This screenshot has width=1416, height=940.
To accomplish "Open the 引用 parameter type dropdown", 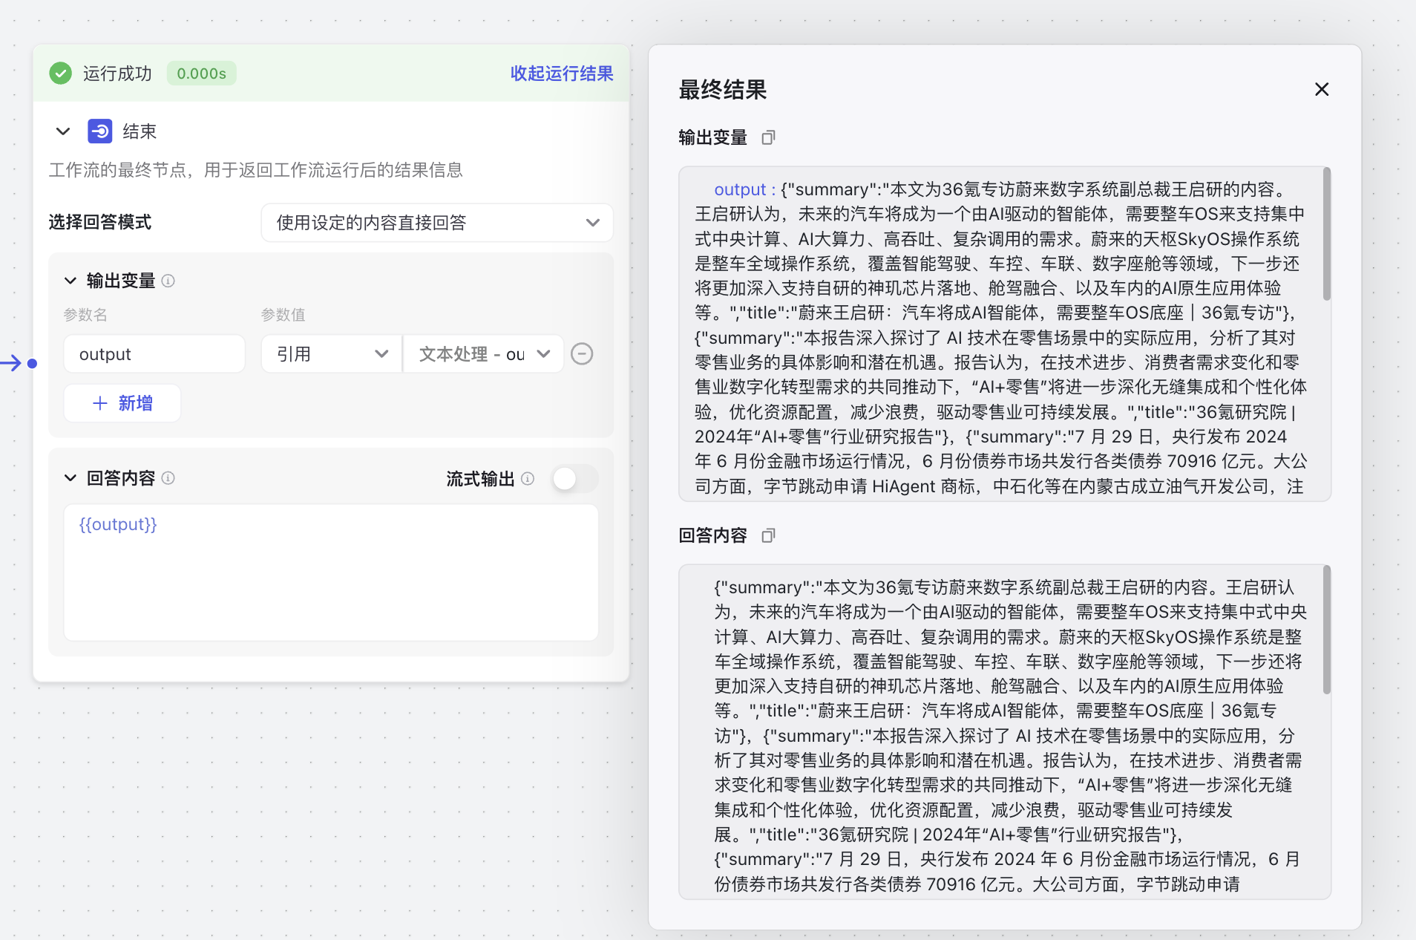I will point(332,353).
